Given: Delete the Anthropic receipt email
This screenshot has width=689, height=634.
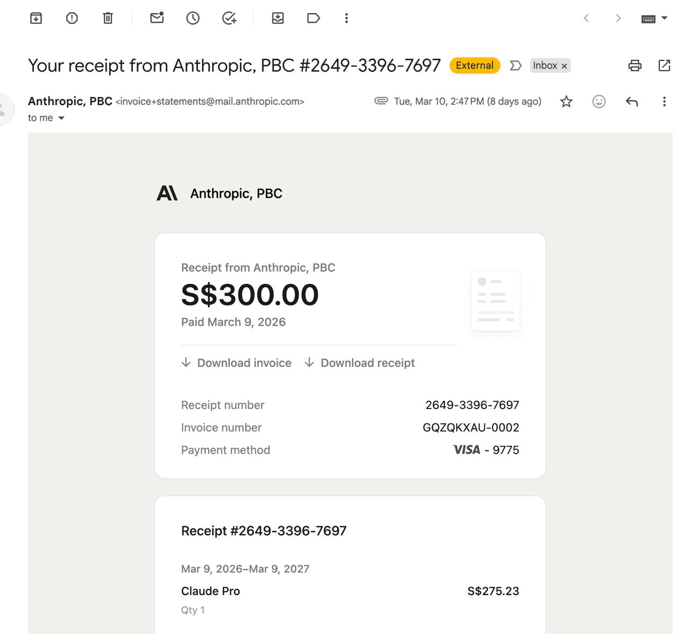Looking at the screenshot, I should pyautogui.click(x=108, y=18).
